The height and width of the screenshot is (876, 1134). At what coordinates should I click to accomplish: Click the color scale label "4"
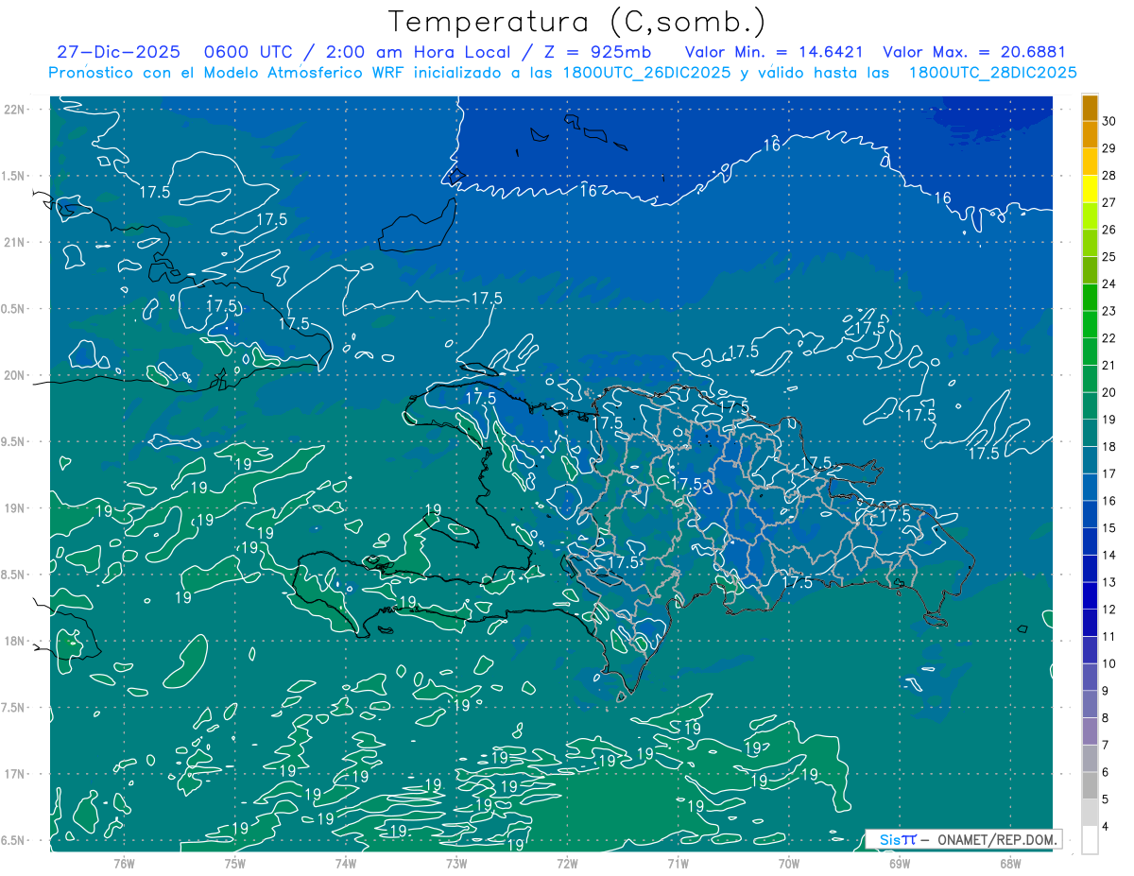click(x=1107, y=827)
